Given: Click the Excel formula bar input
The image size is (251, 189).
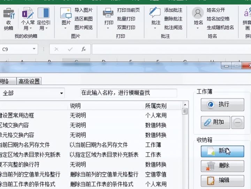Looking at the screenshot, I should pyautogui.click(x=171, y=49).
